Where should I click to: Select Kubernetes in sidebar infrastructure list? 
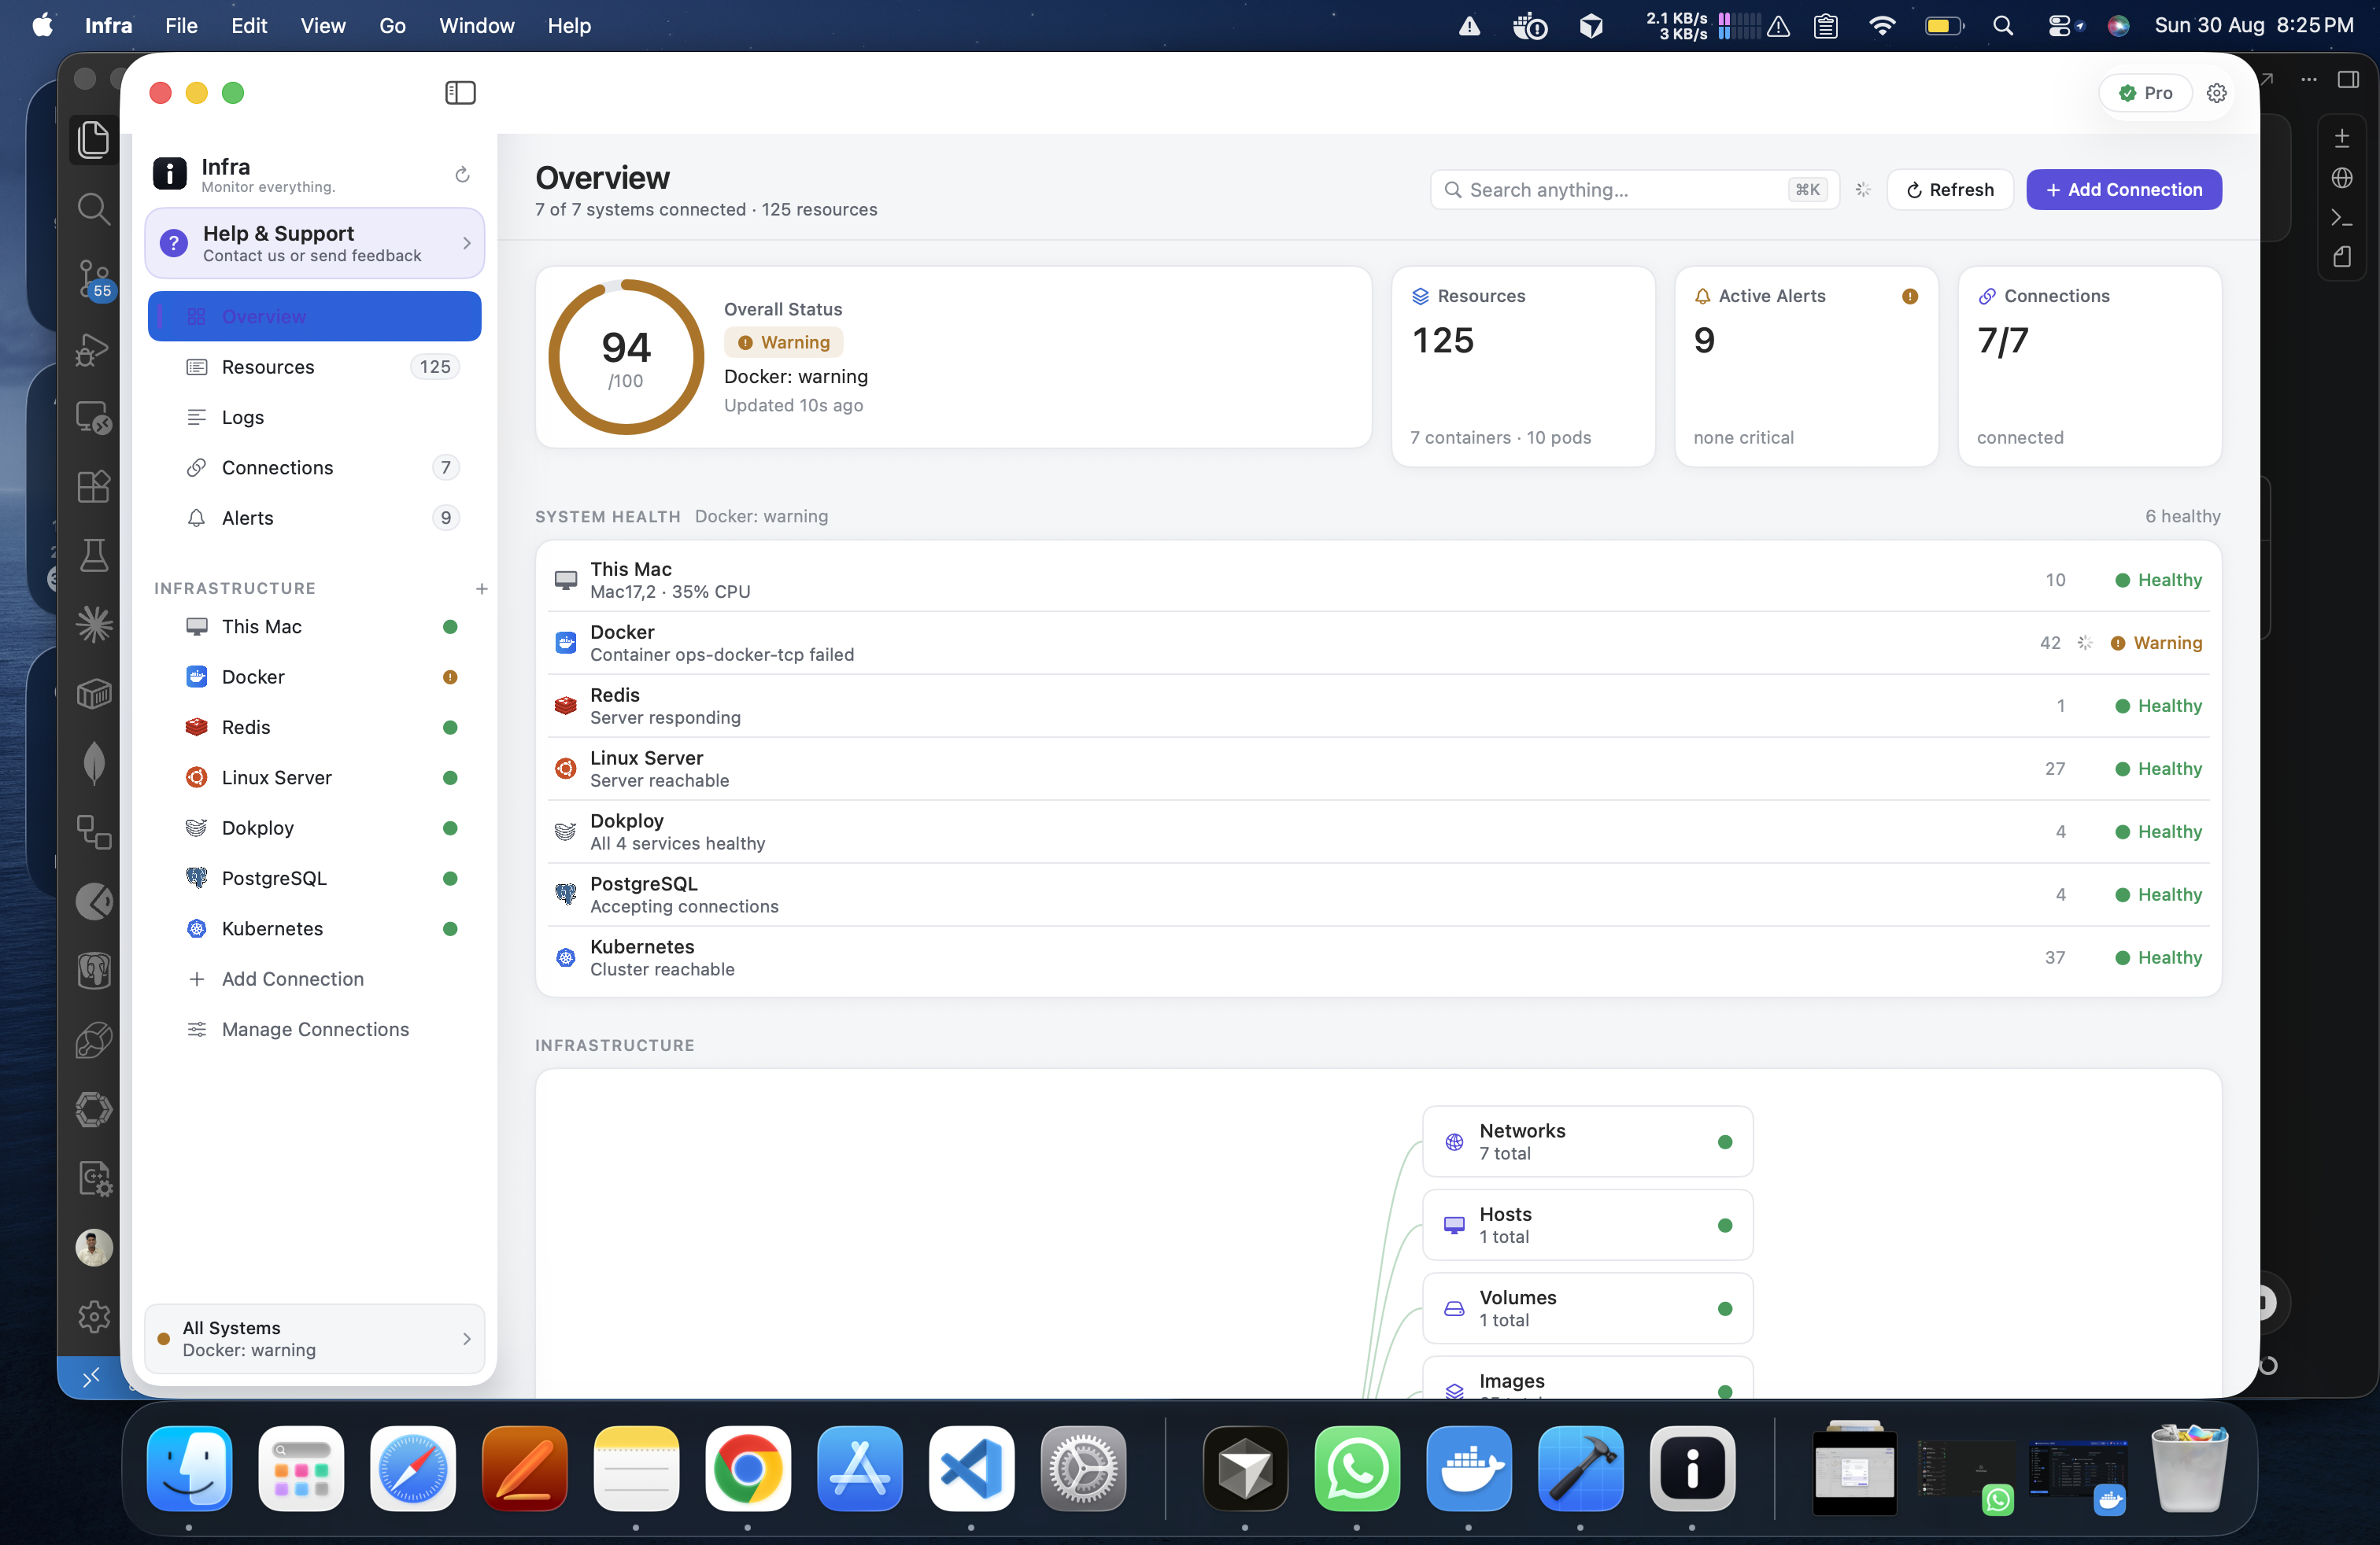tap(315, 928)
